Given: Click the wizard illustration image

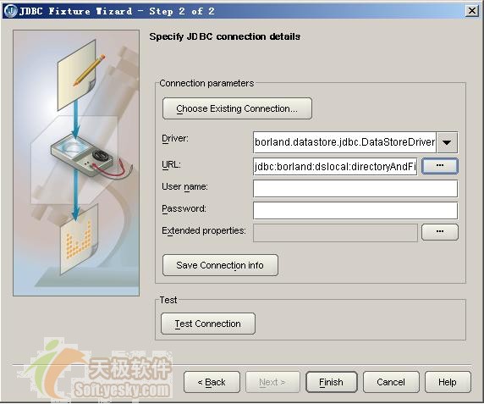Looking at the screenshot, I should (x=76, y=163).
